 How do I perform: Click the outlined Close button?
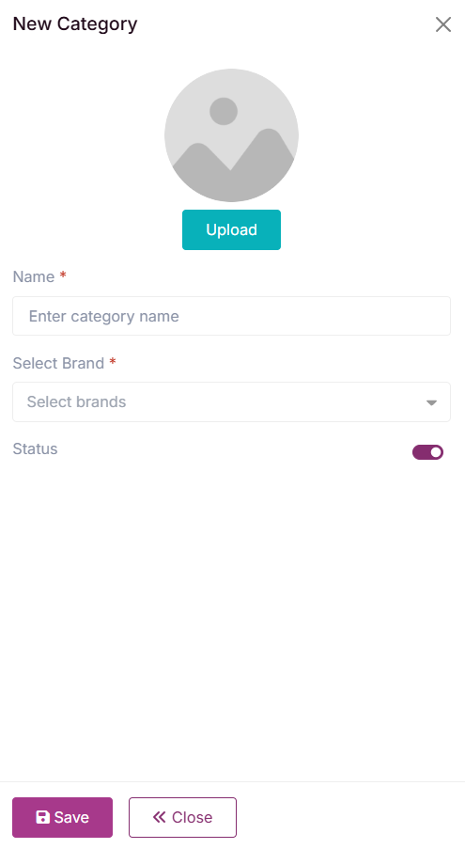[182, 817]
